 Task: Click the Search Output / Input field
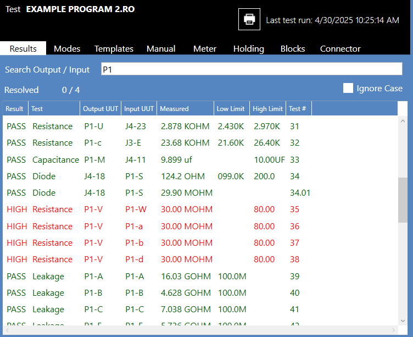[x=252, y=69]
